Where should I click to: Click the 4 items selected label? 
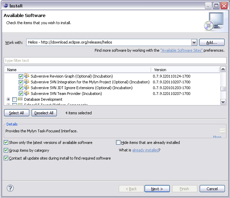[x=79, y=113]
